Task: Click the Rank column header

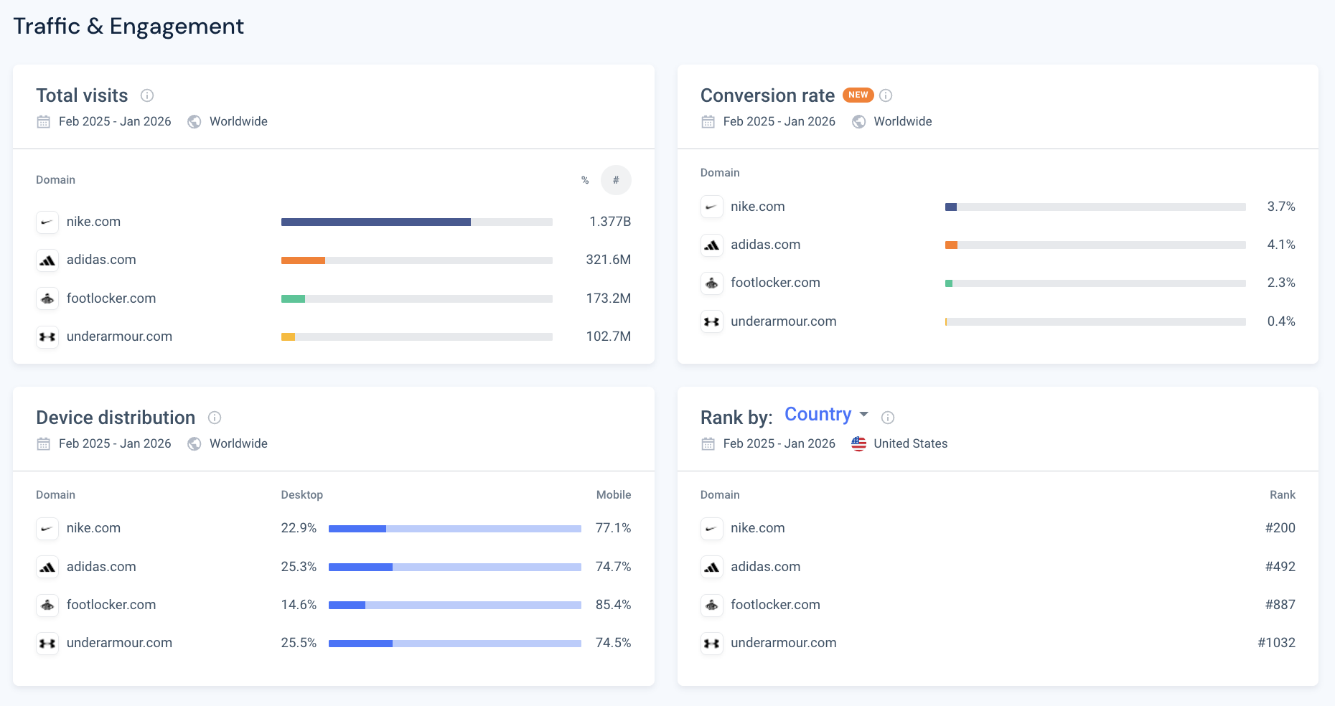Action: click(x=1283, y=495)
